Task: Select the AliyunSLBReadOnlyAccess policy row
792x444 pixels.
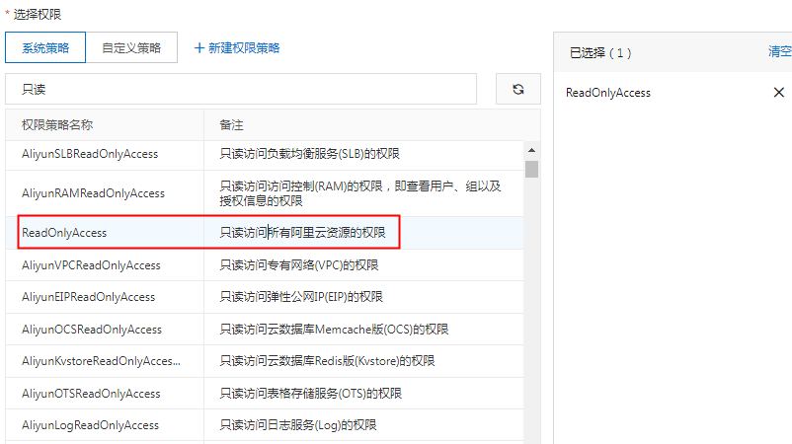Action: [x=265, y=154]
